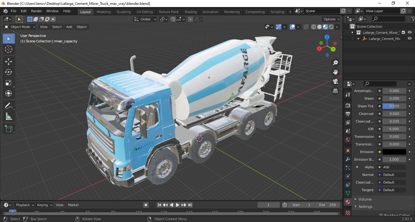Click the Emission color swatch

(x=394, y=152)
